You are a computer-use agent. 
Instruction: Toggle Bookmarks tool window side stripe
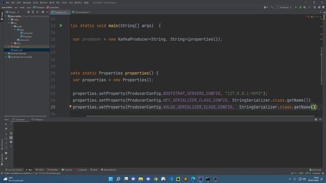pyautogui.click(x=2, y=159)
